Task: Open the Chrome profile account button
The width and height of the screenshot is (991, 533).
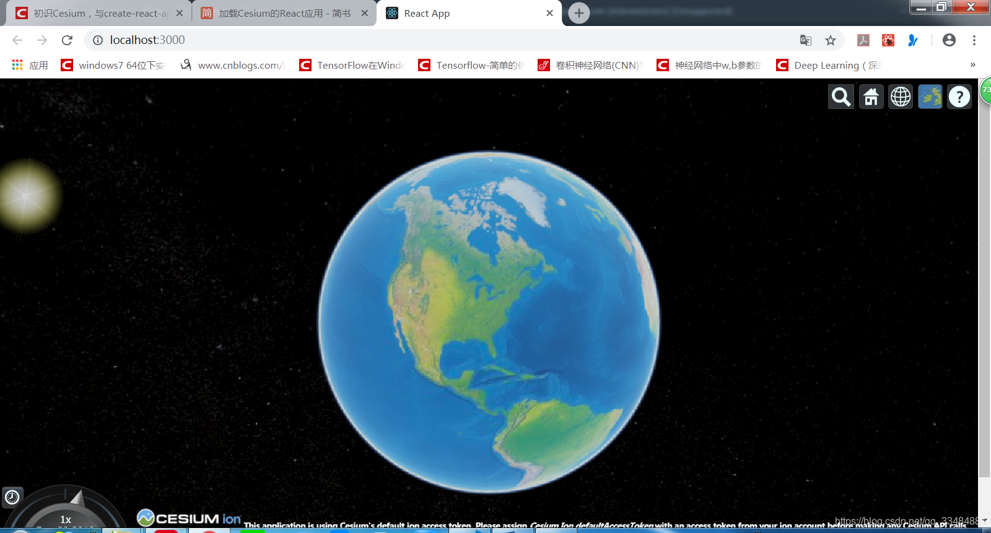Action: [x=949, y=40]
